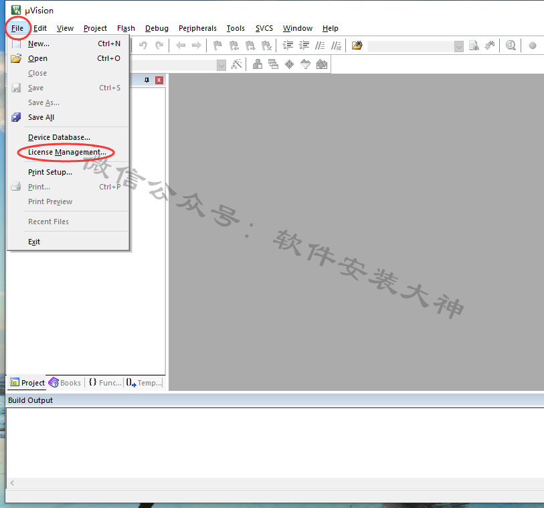
Task: Click inside the find text combo field
Action: click(x=411, y=46)
